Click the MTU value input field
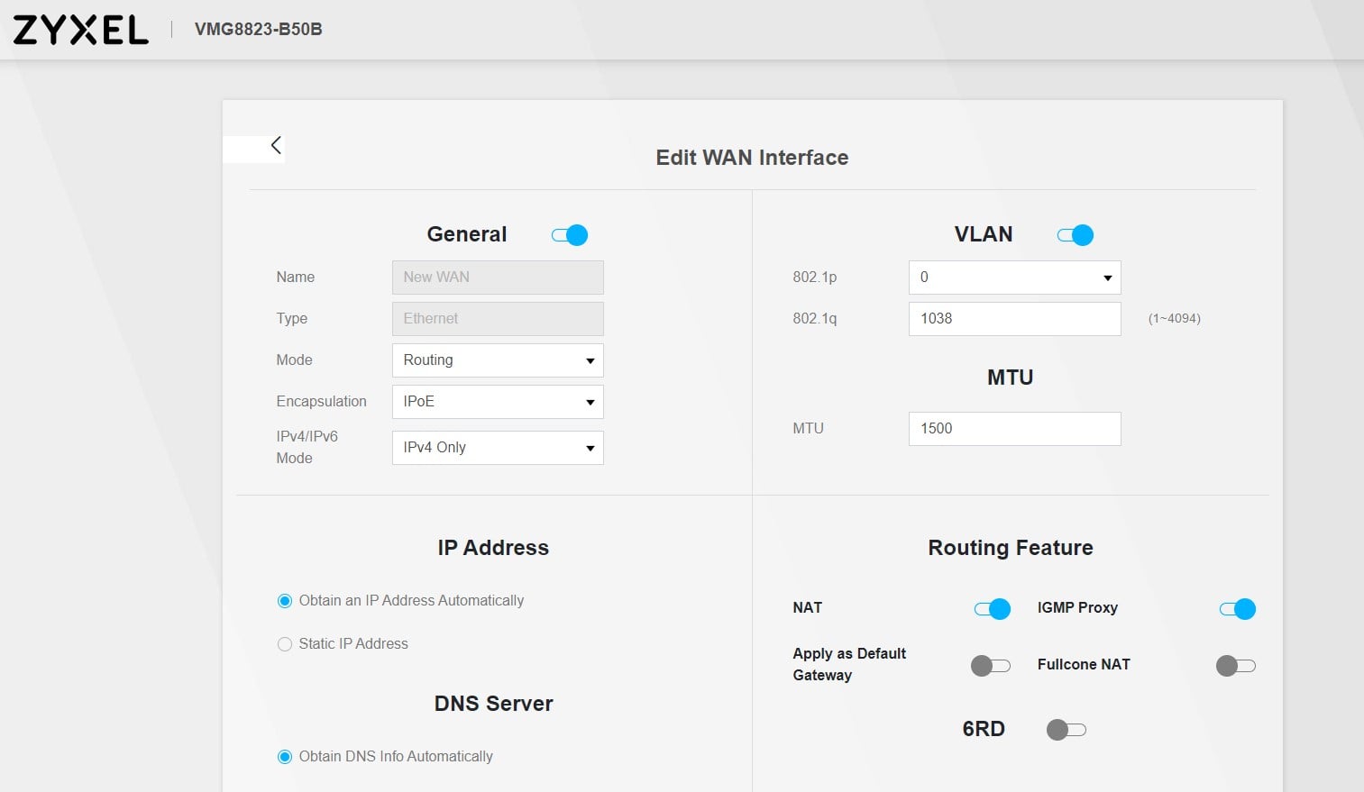Viewport: 1364px width, 792px height. 1013,428
